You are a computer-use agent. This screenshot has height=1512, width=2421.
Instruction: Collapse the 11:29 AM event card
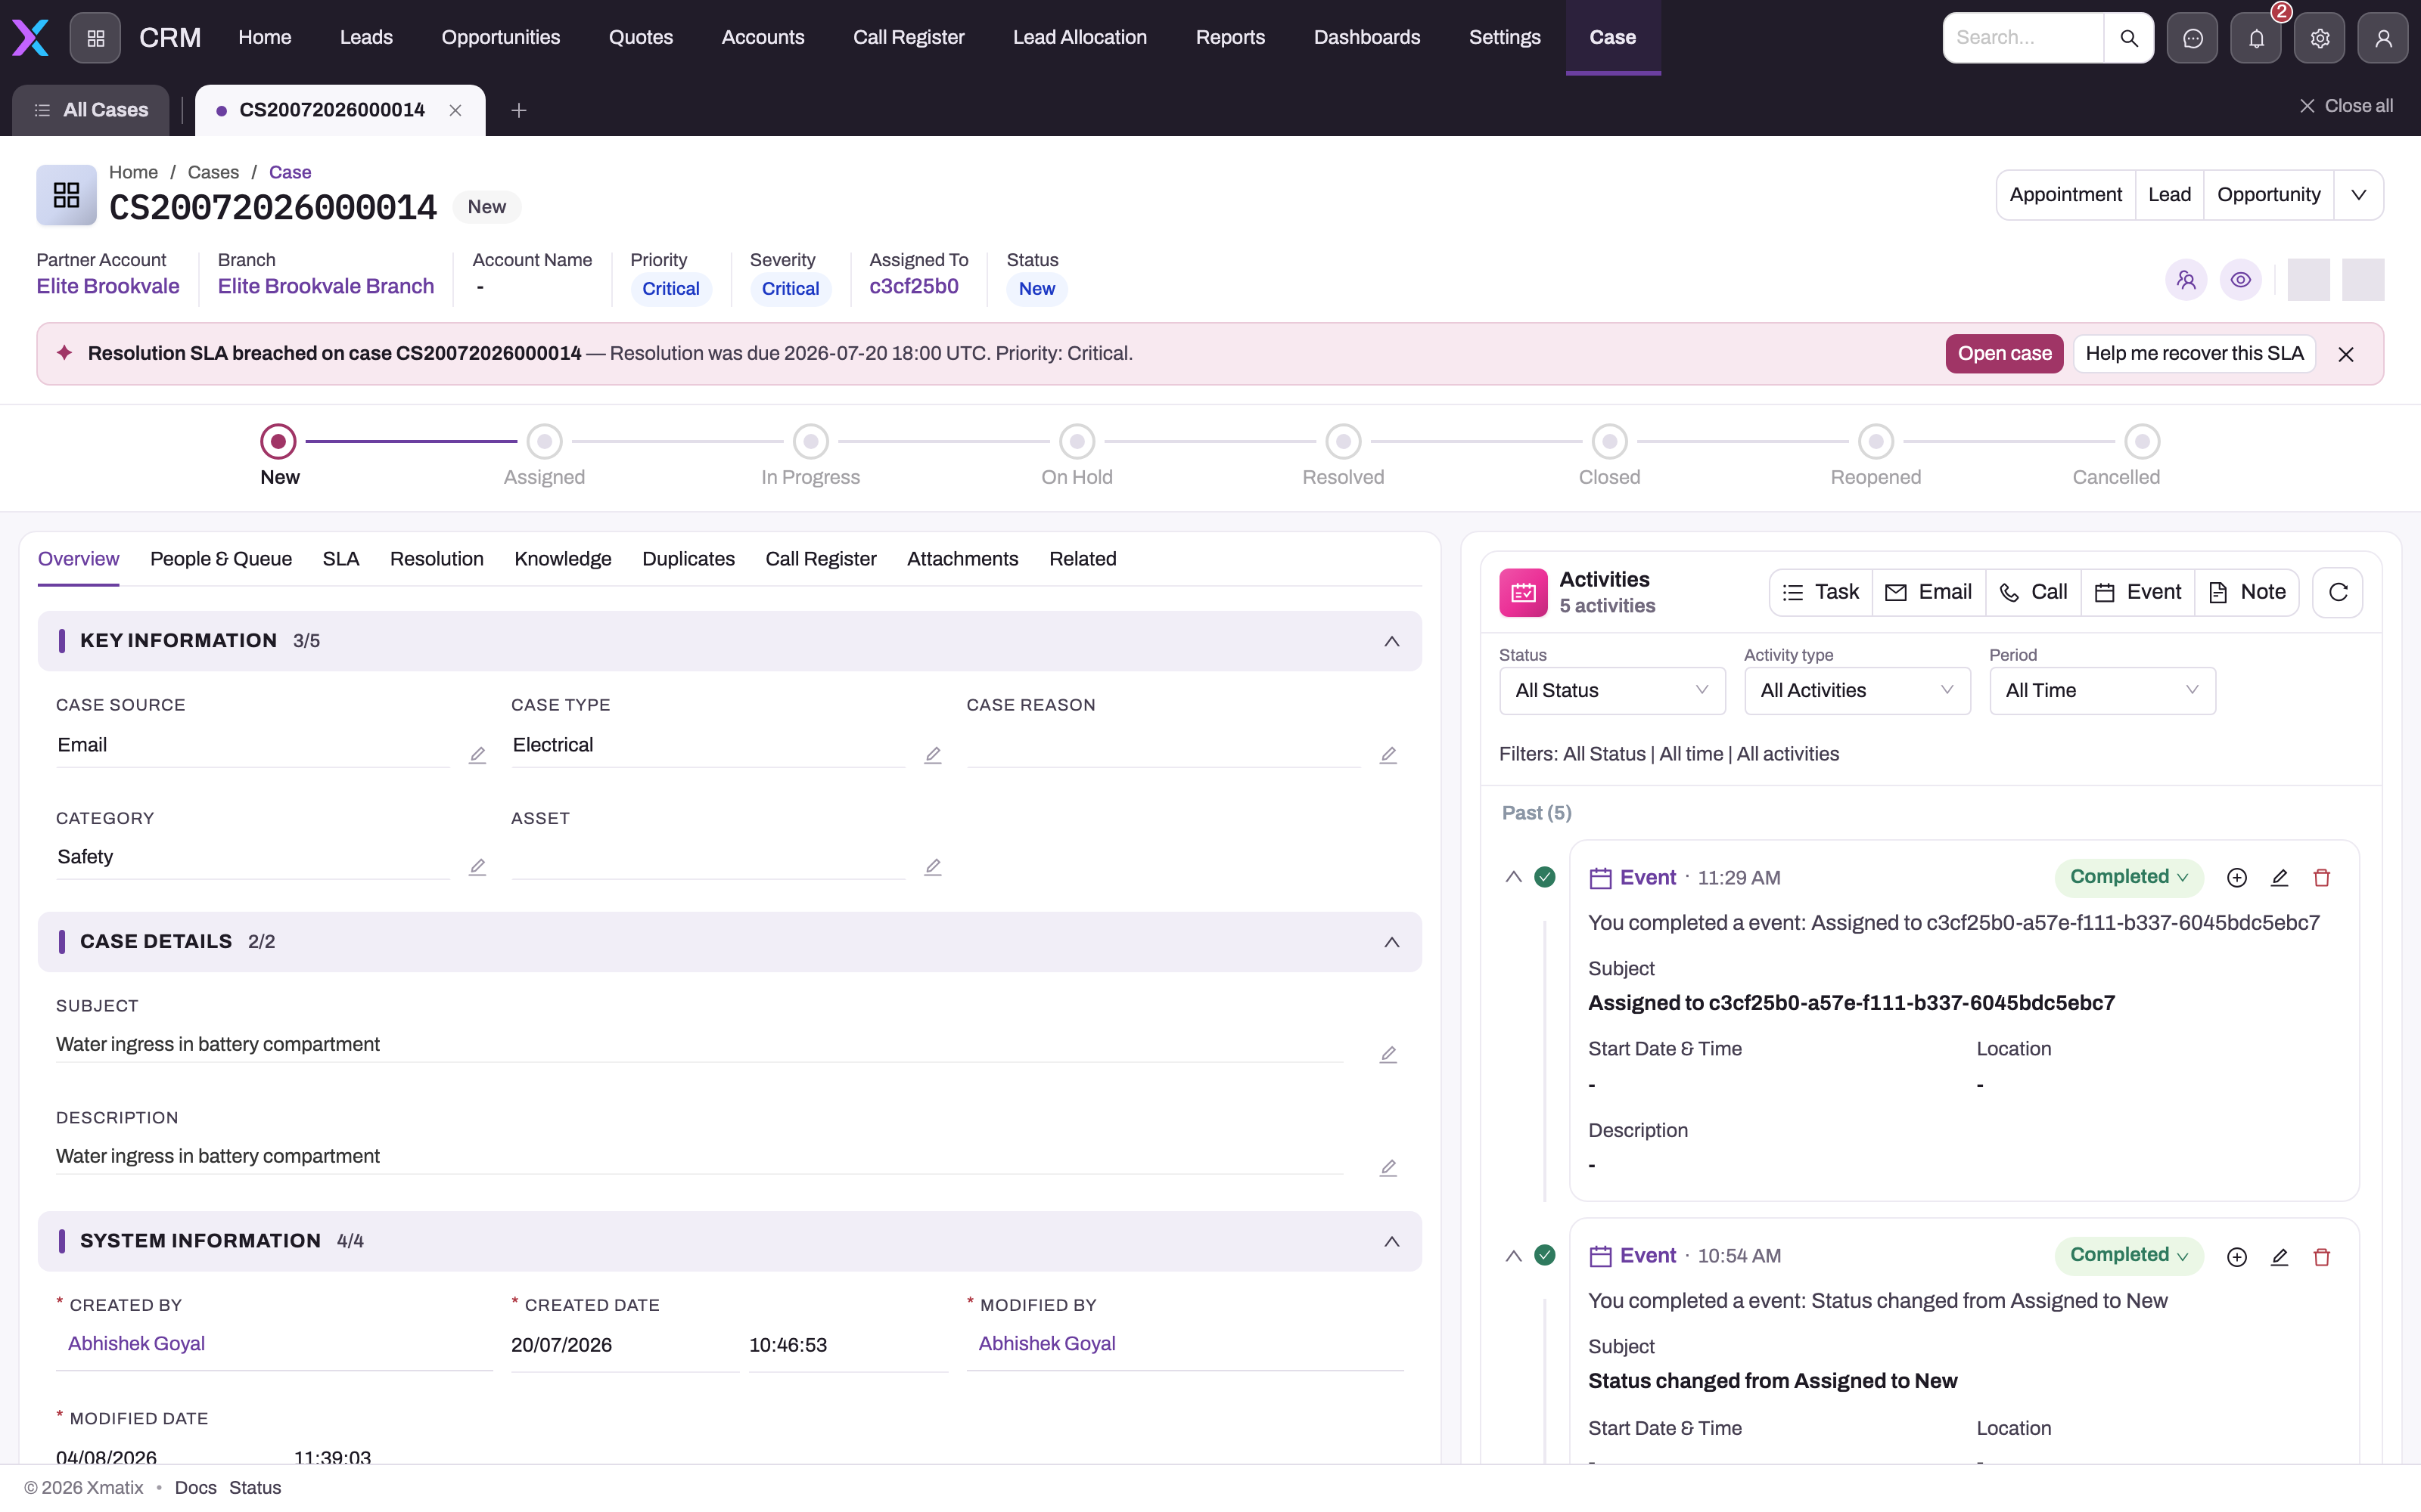(1512, 877)
